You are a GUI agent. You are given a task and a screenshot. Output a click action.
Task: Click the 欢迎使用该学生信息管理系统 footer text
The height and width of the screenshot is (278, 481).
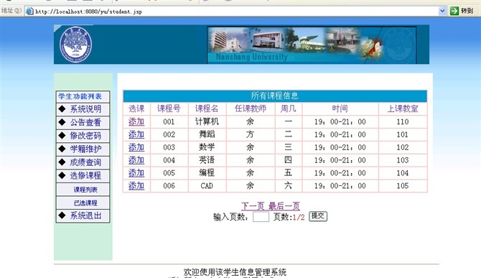point(235,272)
